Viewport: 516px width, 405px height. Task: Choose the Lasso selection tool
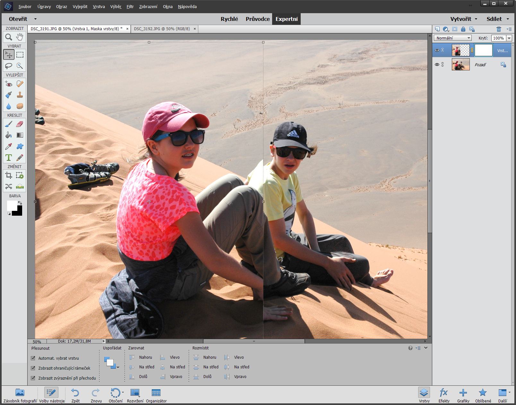[x=9, y=66]
